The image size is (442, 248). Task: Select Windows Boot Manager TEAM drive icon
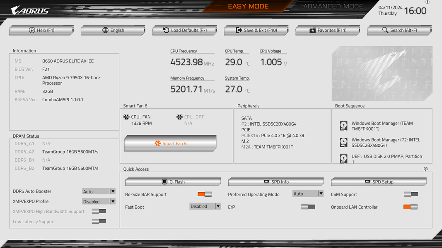click(x=343, y=126)
